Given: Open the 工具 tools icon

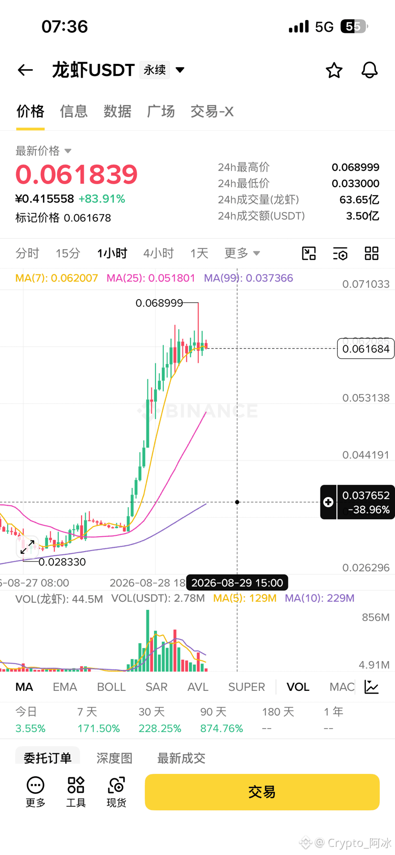Looking at the screenshot, I should coord(76,792).
